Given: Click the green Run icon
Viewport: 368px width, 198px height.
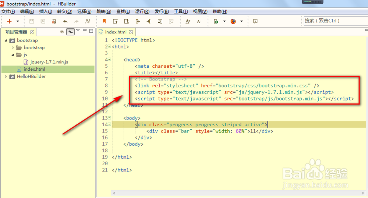Looking at the screenshot, I should click(x=216, y=21).
